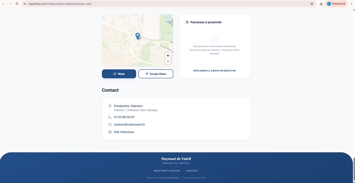The width and height of the screenshot is (355, 183).
Task: Click Valenton / Villeneuve-Saint-Georges subtitle text
Action: [136, 110]
